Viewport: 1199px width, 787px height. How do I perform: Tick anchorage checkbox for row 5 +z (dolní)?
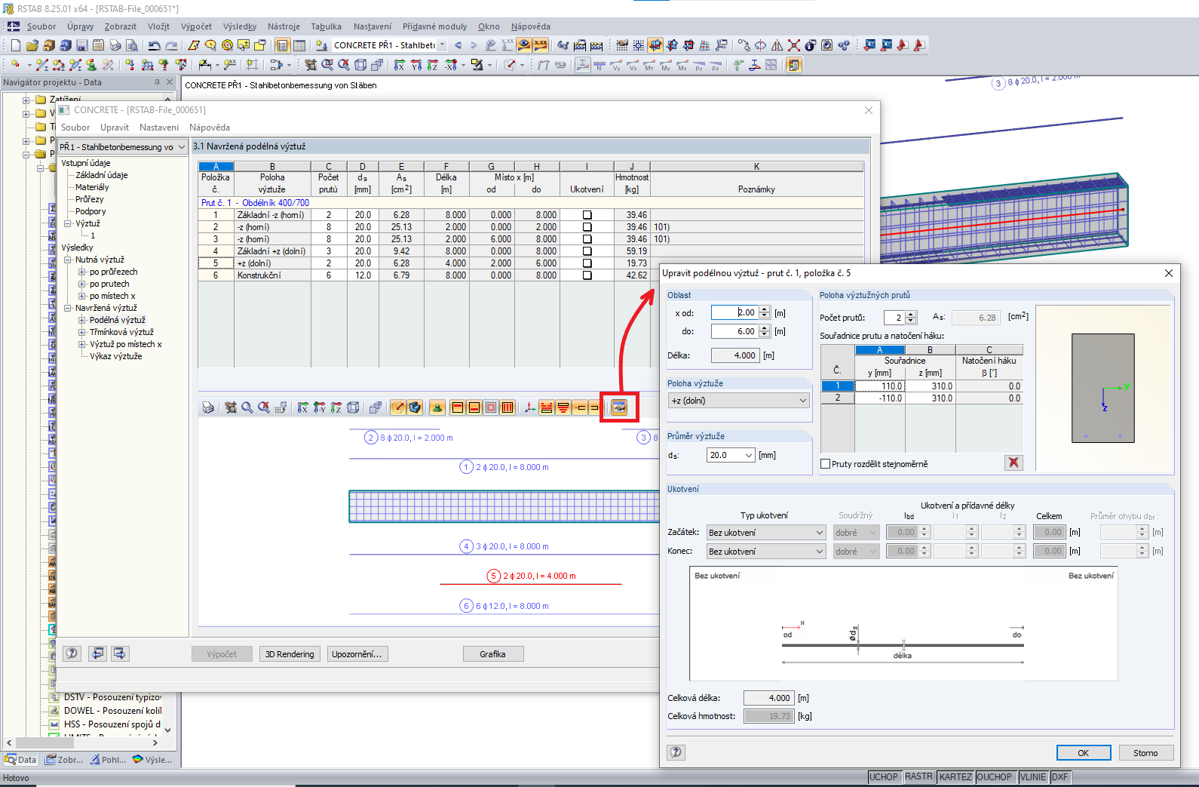coord(587,263)
